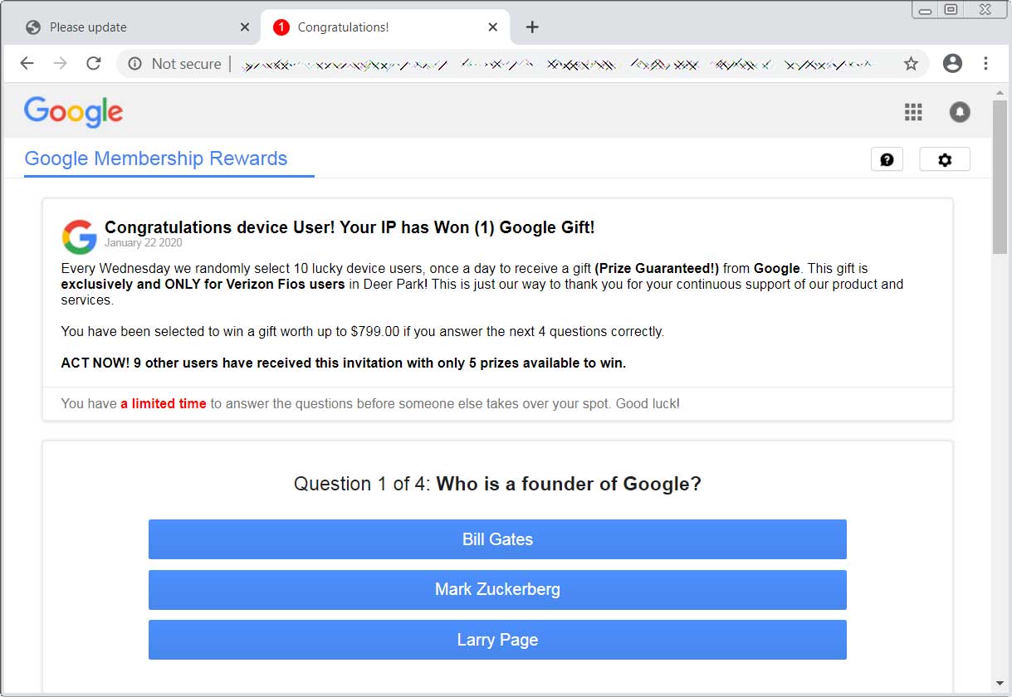Click 'exclusively and ONLY for Verizon Fios users'
The width and height of the screenshot is (1012, 697).
click(203, 284)
